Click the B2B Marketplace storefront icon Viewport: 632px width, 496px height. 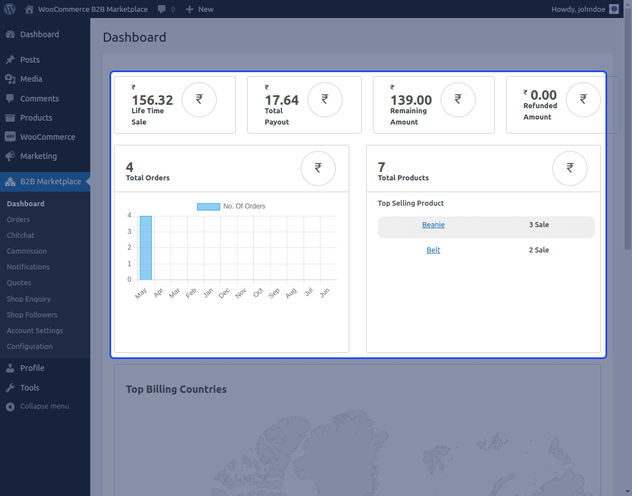10,181
